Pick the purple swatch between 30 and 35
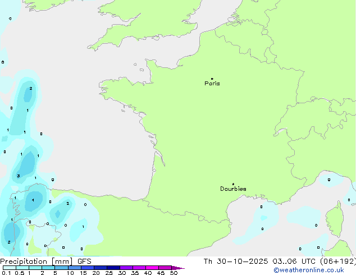356x275 pixels. 126,268
